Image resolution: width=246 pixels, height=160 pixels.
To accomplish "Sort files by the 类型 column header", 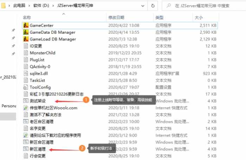I will pyautogui.click(x=160, y=17).
